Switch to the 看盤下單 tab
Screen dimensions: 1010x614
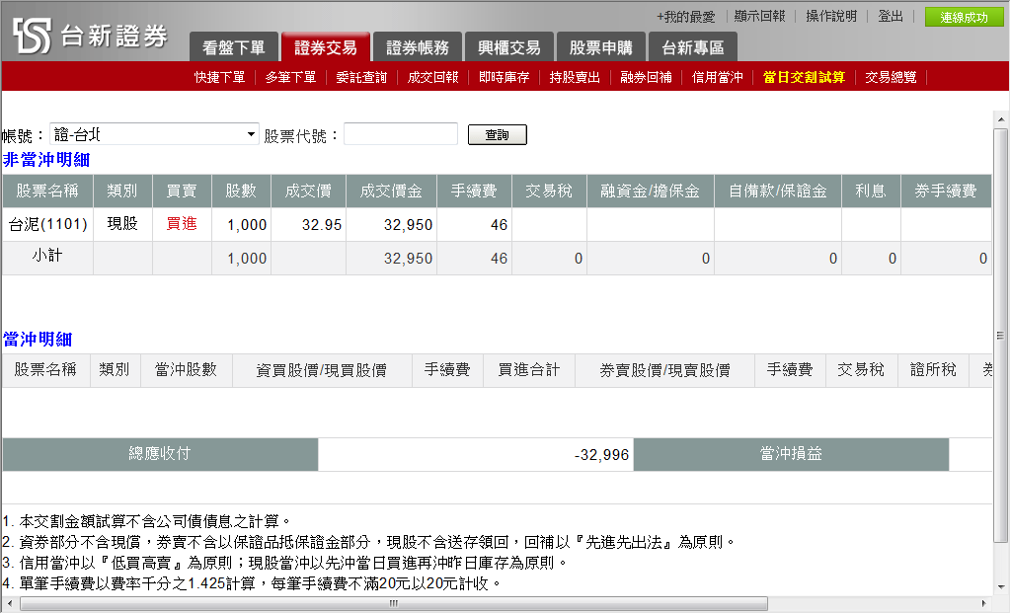tap(233, 47)
